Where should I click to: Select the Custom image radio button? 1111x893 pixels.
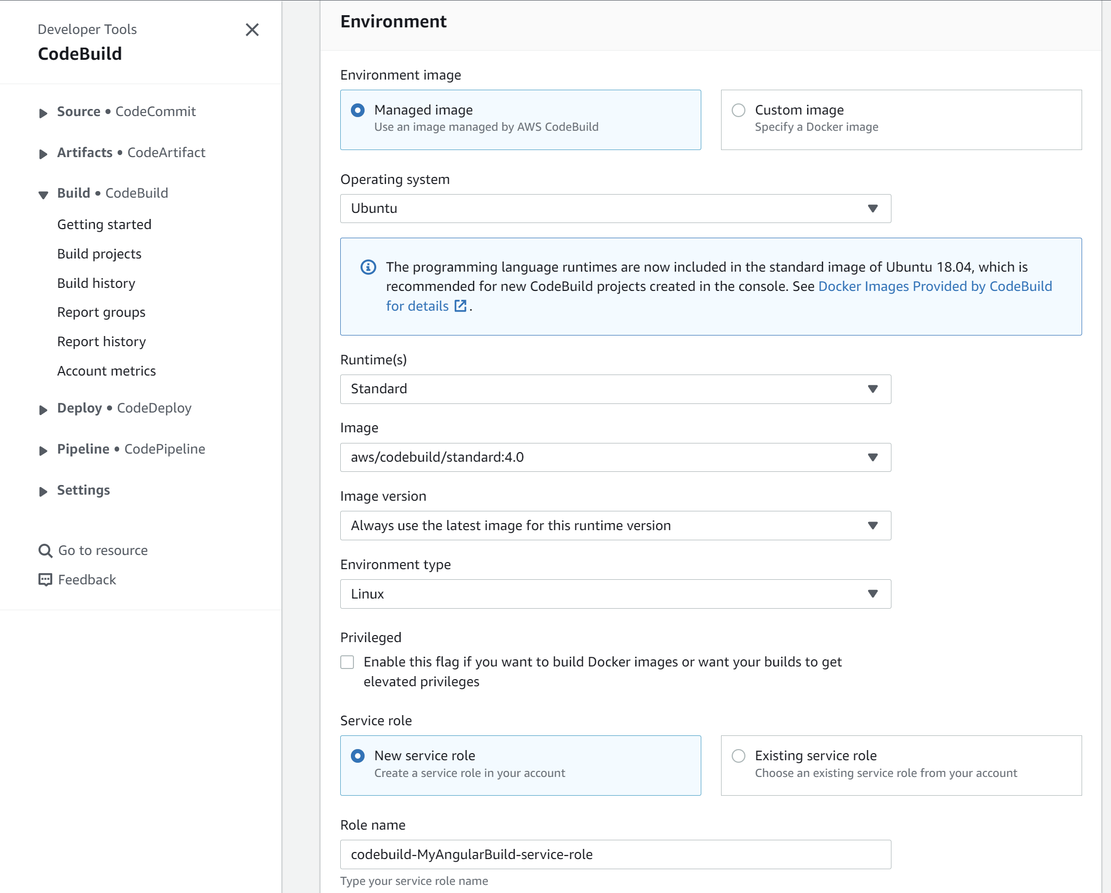(738, 109)
